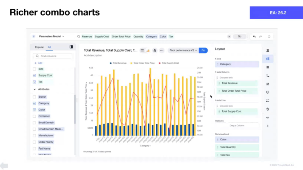This screenshot has height=170, width=303.
Task: Clear the search bar with X icon
Action: point(229,36)
